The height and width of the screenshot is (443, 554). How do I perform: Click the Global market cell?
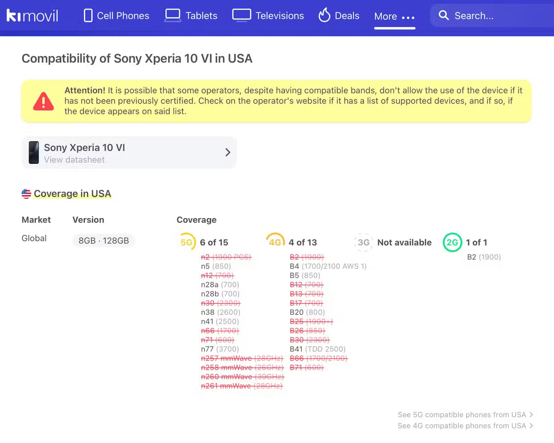pyautogui.click(x=34, y=238)
